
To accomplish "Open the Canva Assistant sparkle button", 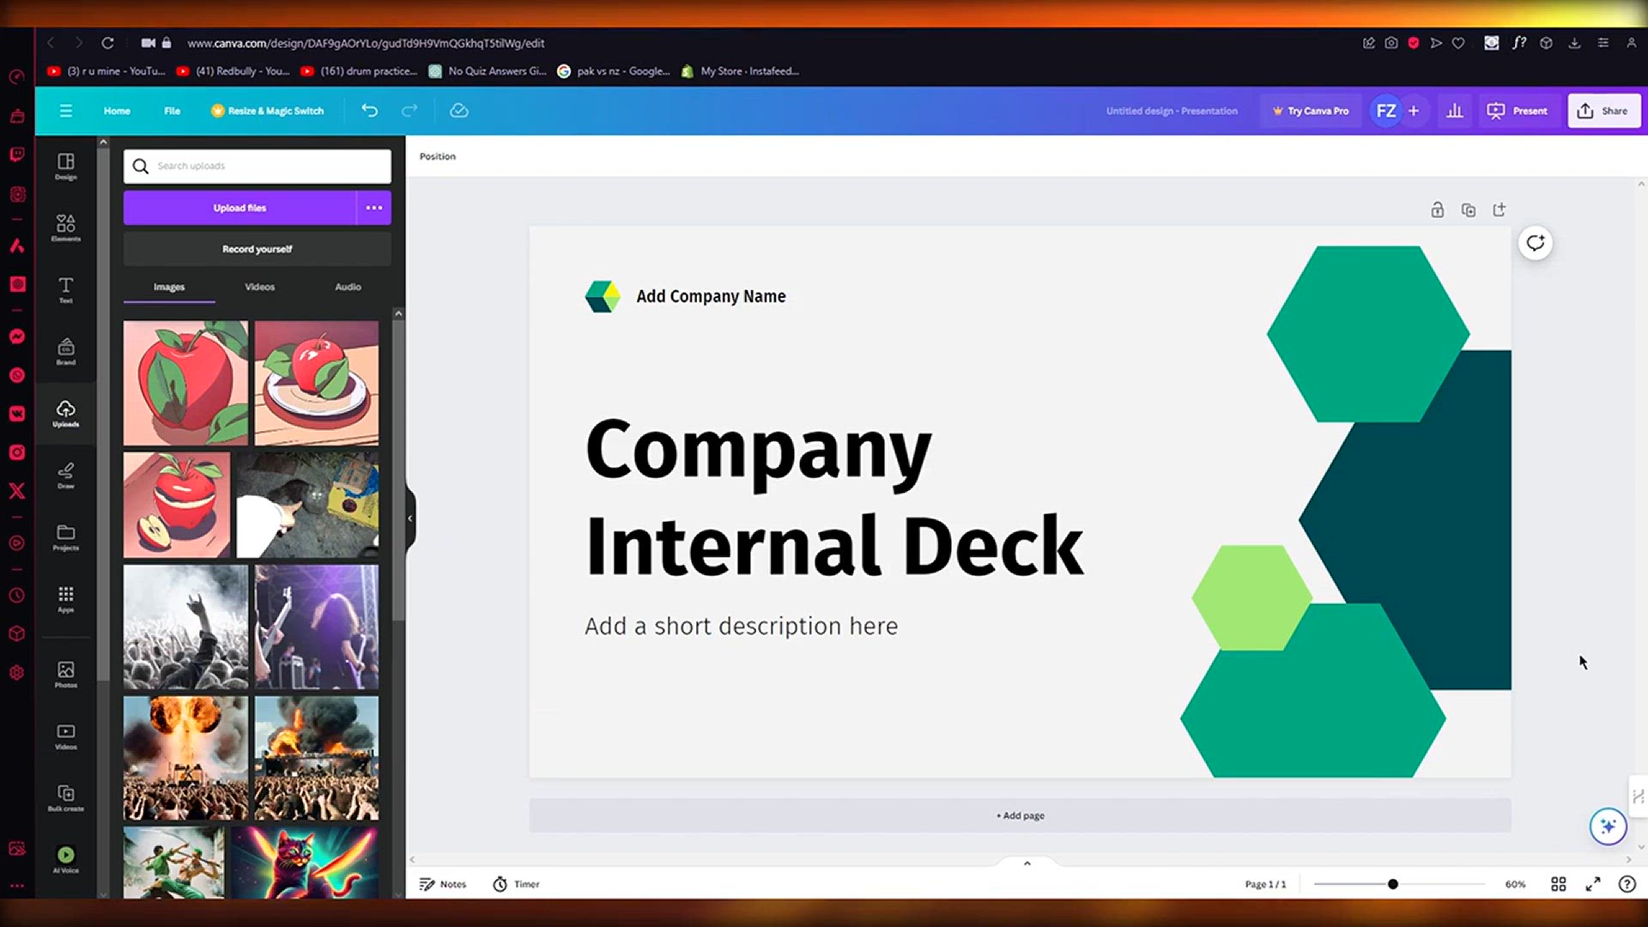I will 1608,827.
